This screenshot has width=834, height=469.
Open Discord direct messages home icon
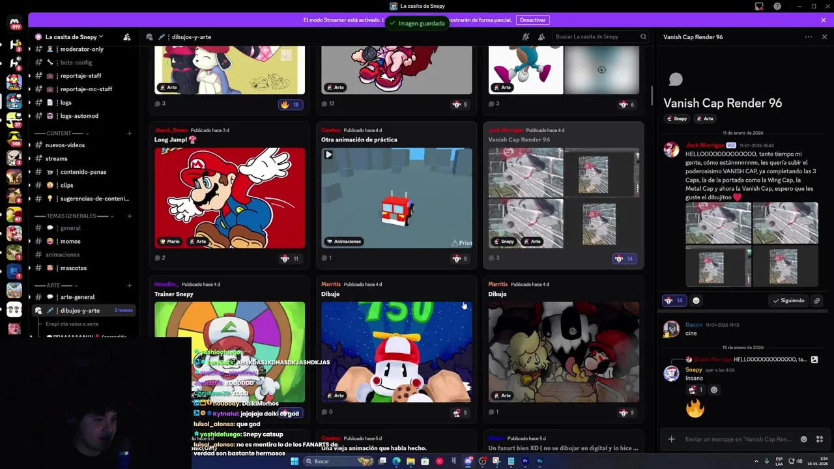click(x=14, y=23)
